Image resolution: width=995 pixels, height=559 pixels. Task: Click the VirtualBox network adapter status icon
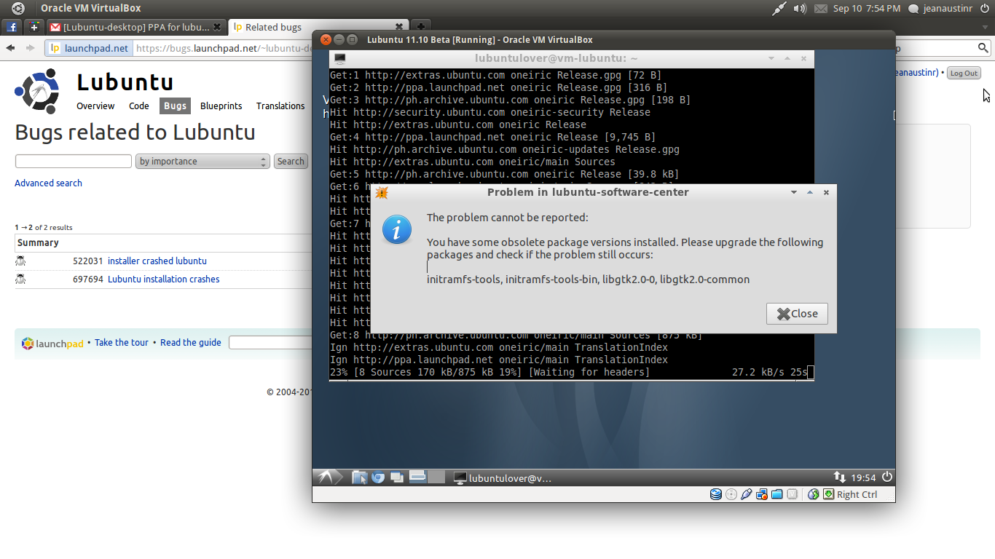761,494
